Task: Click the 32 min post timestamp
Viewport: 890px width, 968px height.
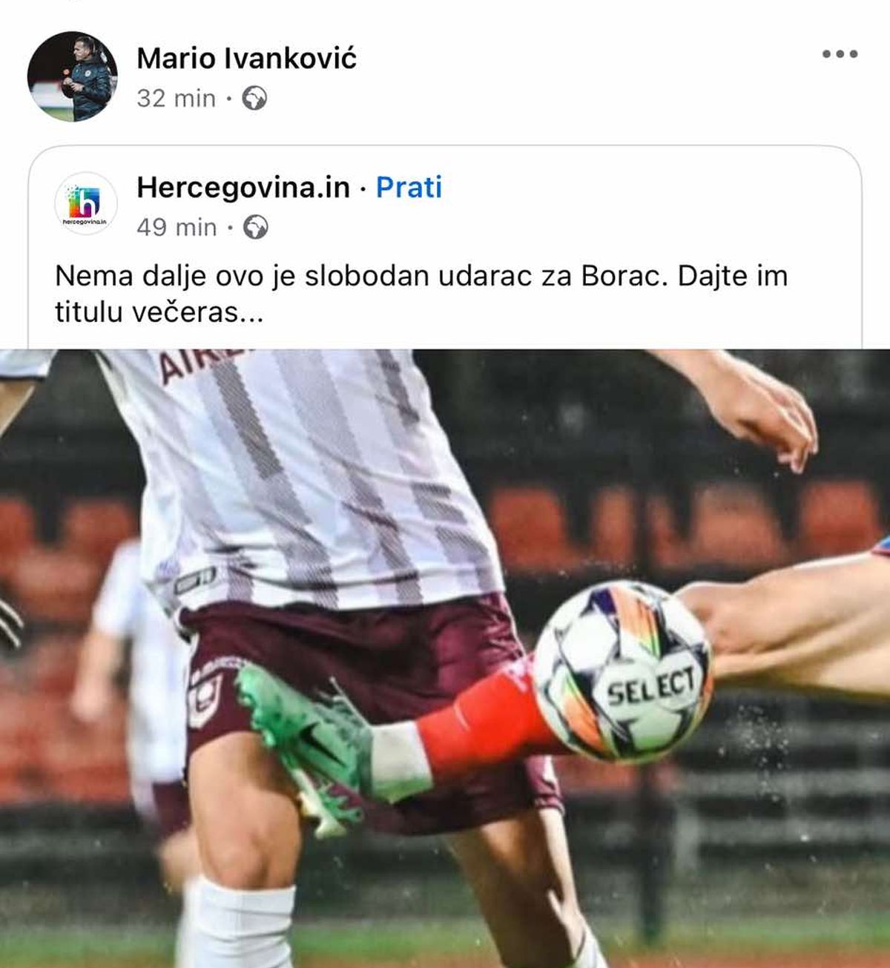Action: [176, 98]
